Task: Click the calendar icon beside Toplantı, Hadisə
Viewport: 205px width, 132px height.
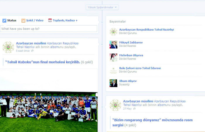Action: tap(50, 20)
